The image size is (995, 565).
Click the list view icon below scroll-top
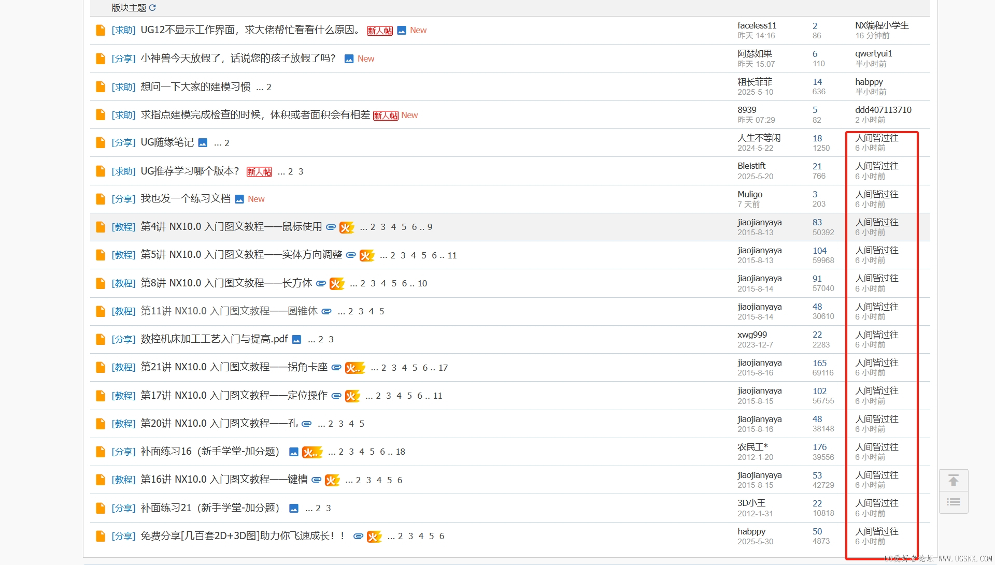[953, 502]
